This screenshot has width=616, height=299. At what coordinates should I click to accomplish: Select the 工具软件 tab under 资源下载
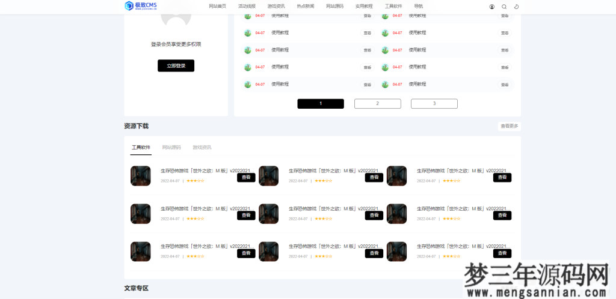141,147
